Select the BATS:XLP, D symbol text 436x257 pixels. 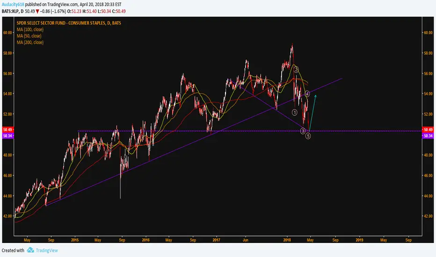click(13, 11)
